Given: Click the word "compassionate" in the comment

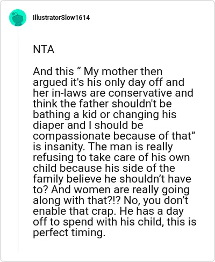Looking at the screenshot, I should (72, 136).
